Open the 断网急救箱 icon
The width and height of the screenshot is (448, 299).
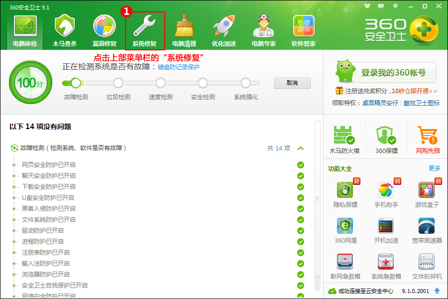(x=345, y=262)
